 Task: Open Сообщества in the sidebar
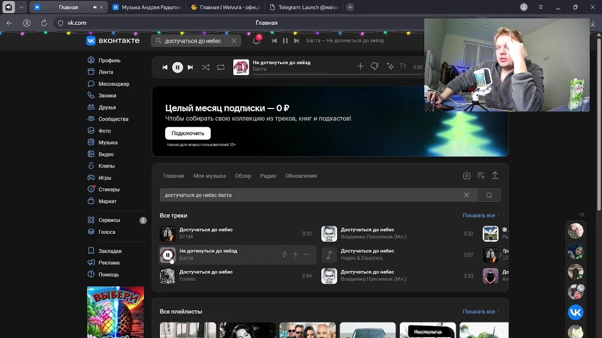tap(108, 119)
